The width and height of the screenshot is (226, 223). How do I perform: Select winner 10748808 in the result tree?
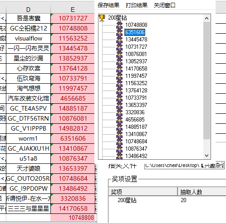(136, 25)
